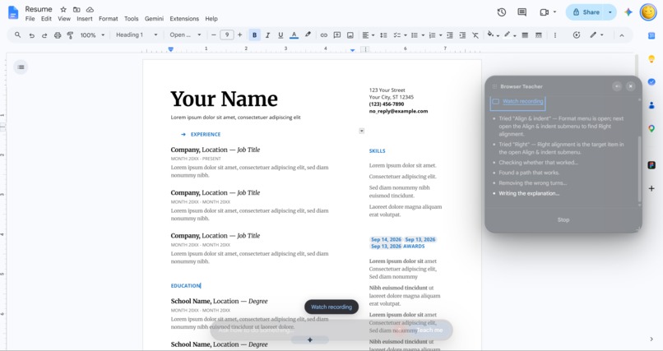Toggle Underline formatting button
This screenshot has height=351, width=663.
click(280, 35)
